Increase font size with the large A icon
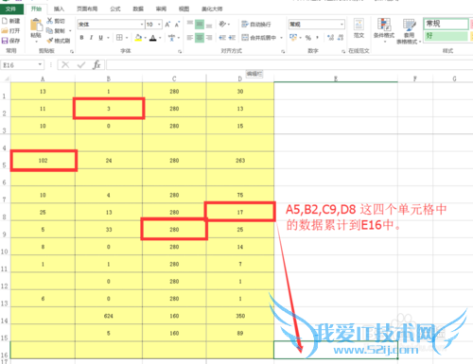 tap(167, 25)
